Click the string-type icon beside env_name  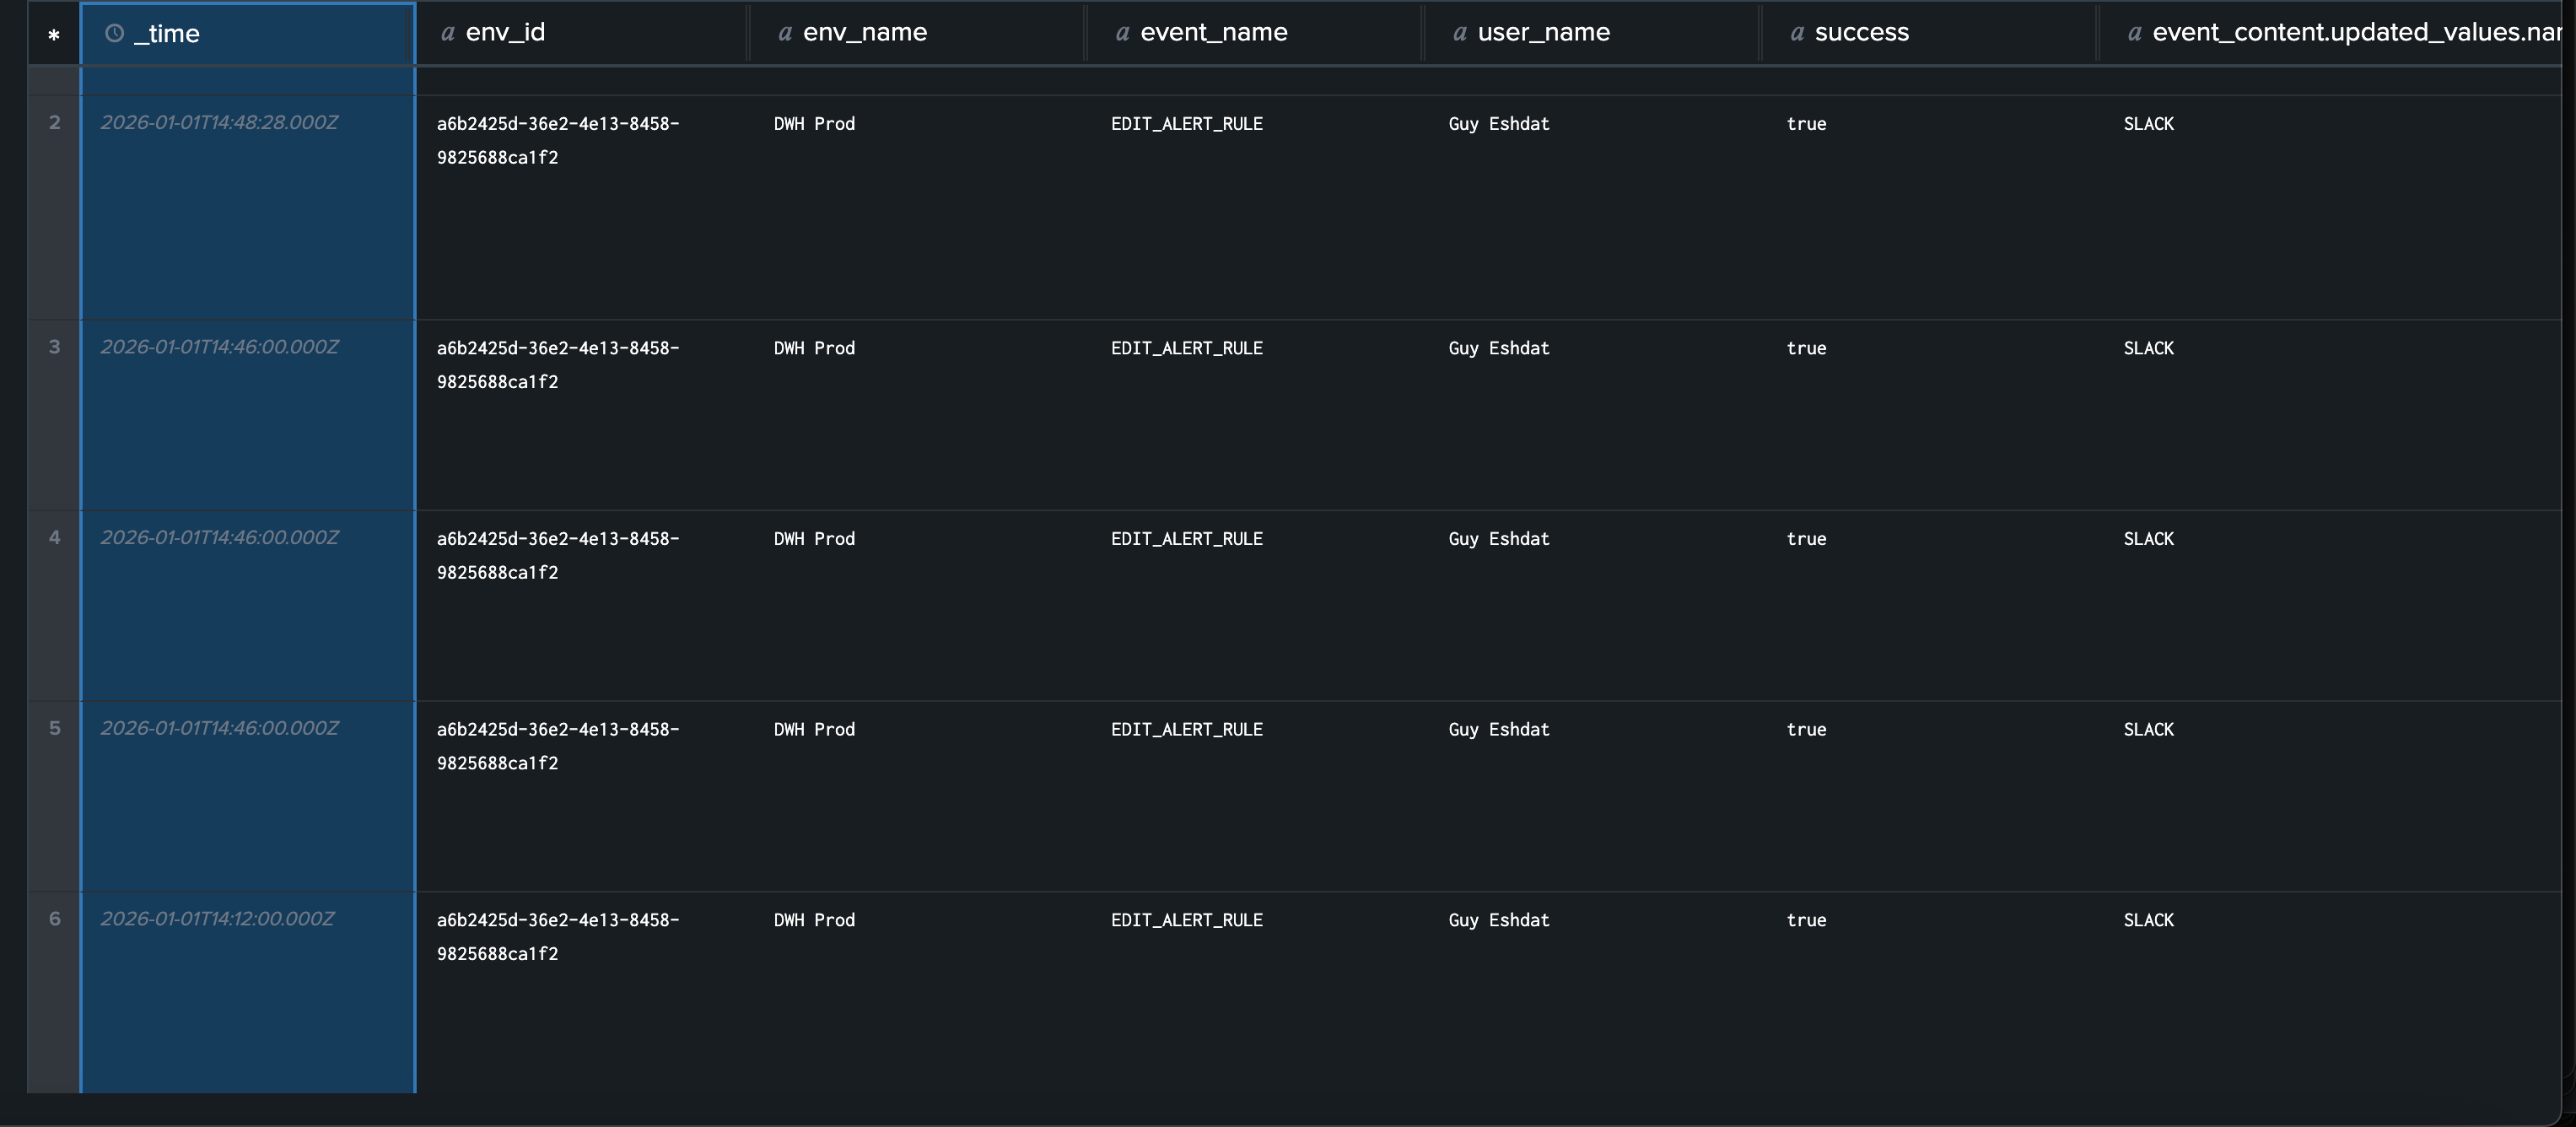pyautogui.click(x=785, y=33)
